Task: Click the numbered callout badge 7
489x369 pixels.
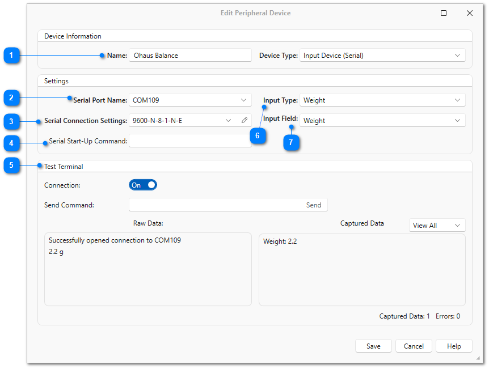Action: (x=291, y=143)
